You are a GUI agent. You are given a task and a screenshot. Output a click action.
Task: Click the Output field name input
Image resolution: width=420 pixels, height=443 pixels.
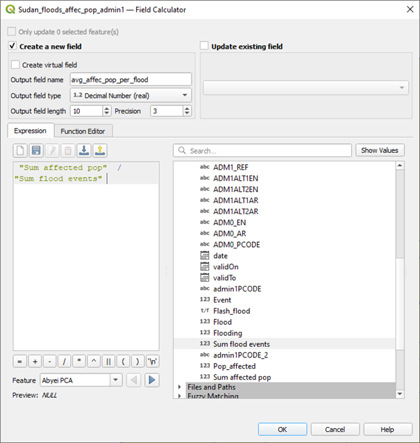(130, 80)
